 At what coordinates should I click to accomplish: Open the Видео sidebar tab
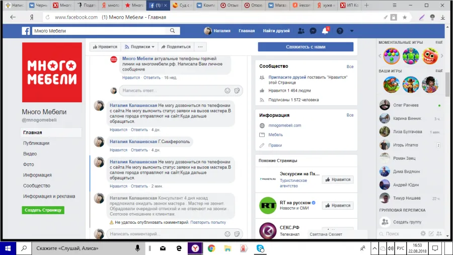[x=30, y=154]
